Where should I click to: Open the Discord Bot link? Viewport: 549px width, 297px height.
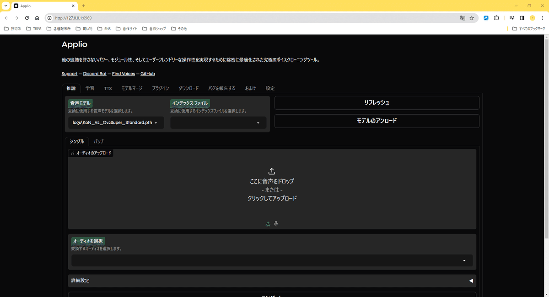tap(95, 74)
